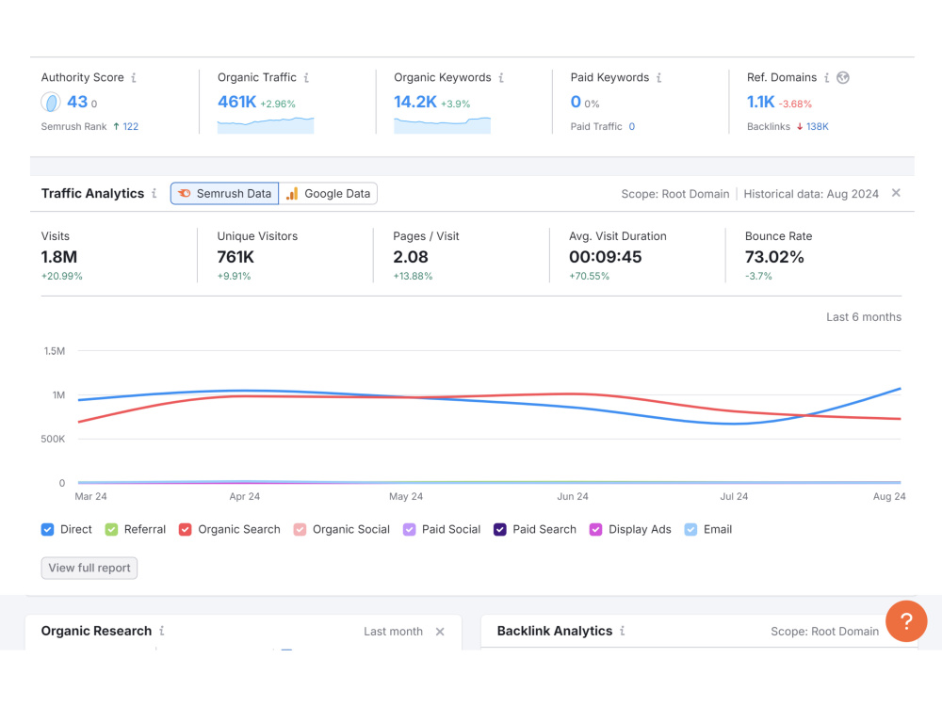The image size is (942, 706).
Task: Click the -3.68% Ref. Domains change
Action: pyautogui.click(x=795, y=104)
